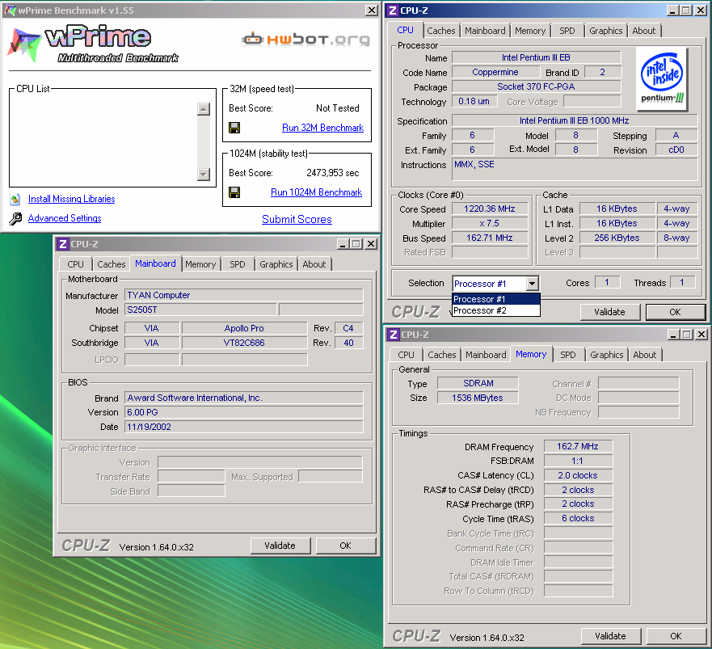Click OK in the Mainboard window
Viewport: 712px width, 649px height.
(345, 546)
